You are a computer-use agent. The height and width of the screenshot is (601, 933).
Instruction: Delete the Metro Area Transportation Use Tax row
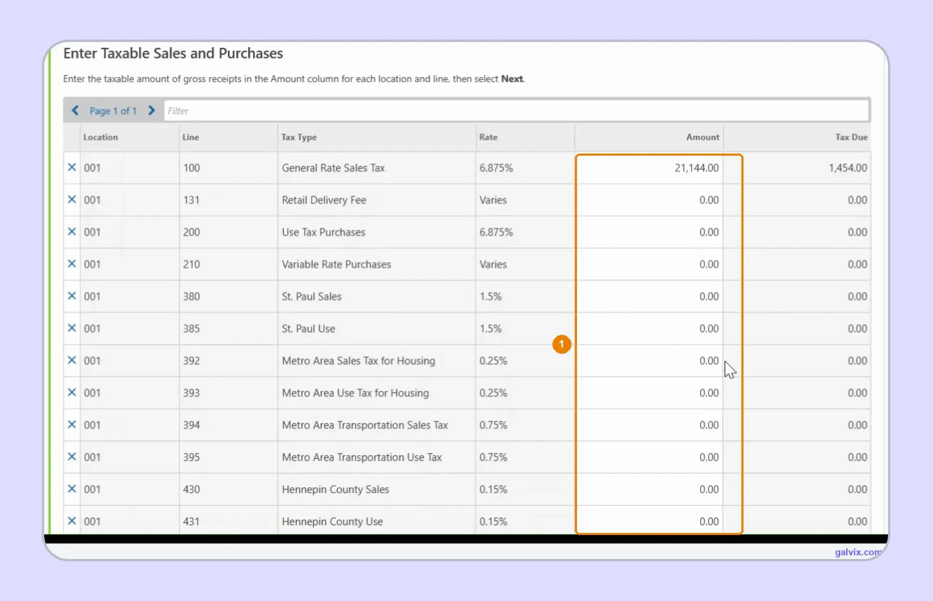coord(72,456)
